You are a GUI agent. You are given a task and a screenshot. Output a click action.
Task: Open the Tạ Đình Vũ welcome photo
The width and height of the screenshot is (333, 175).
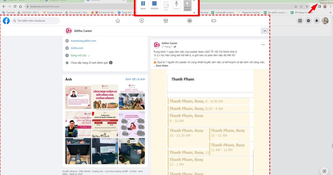tap(78, 124)
